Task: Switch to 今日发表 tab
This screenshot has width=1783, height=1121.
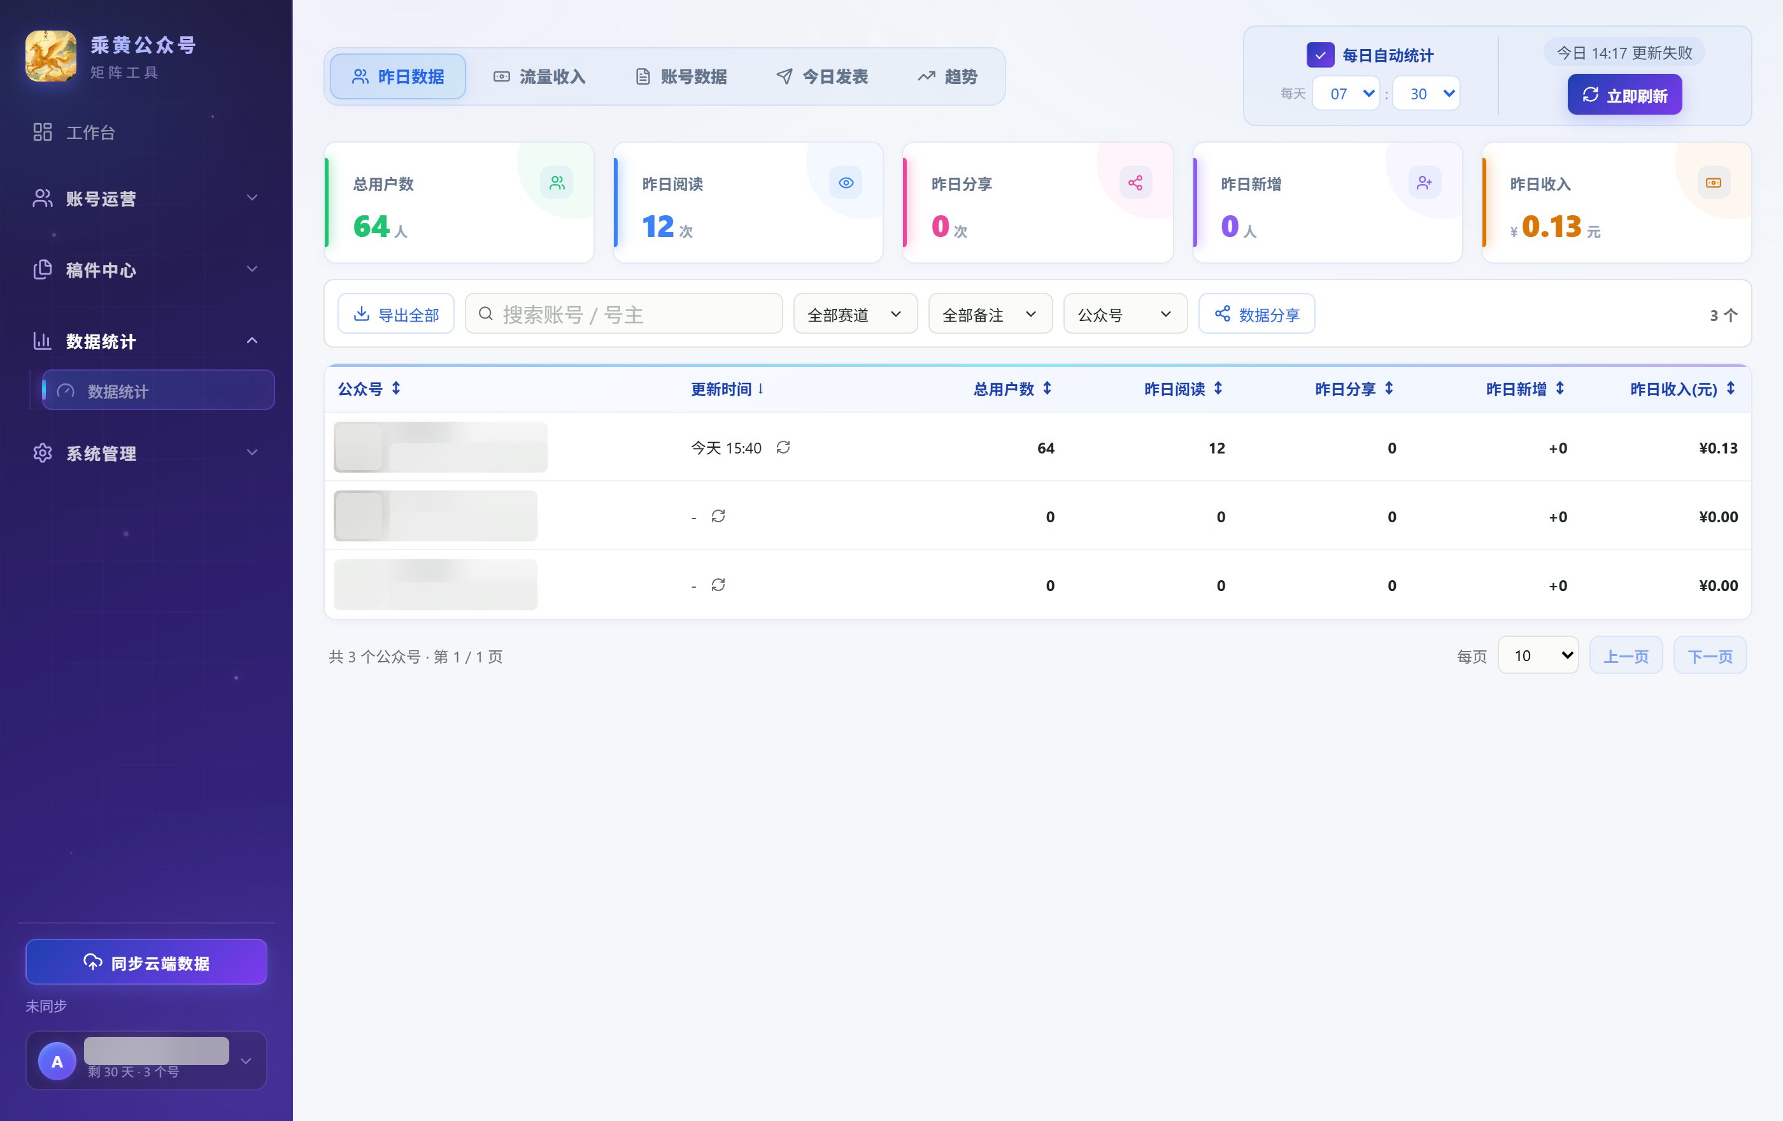Action: click(822, 76)
